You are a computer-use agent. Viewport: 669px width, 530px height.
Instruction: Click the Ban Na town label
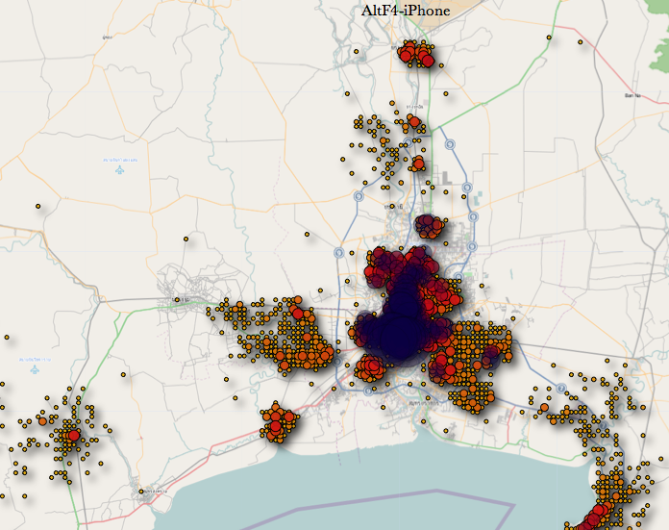coord(632,95)
